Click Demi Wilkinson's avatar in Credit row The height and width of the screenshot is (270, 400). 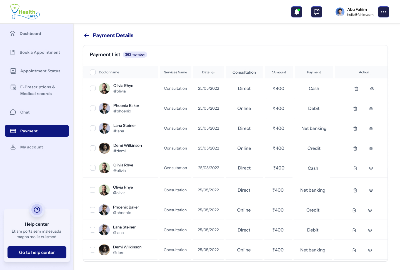[104, 148]
